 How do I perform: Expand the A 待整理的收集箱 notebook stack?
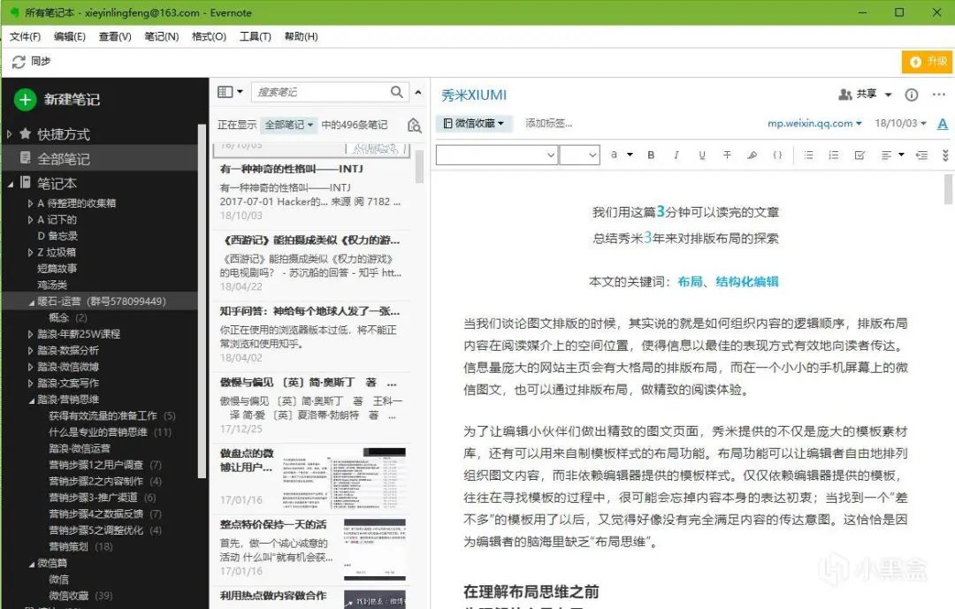coord(30,203)
